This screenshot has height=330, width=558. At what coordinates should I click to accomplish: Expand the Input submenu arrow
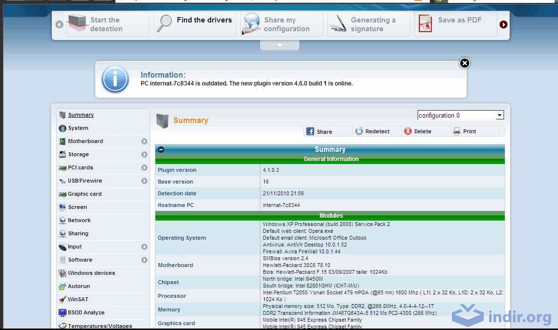144,247
